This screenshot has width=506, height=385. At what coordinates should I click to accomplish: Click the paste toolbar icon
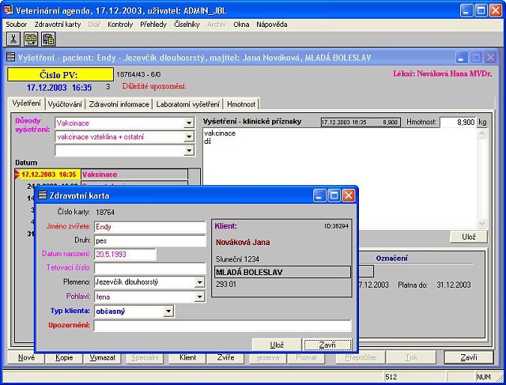(48, 39)
